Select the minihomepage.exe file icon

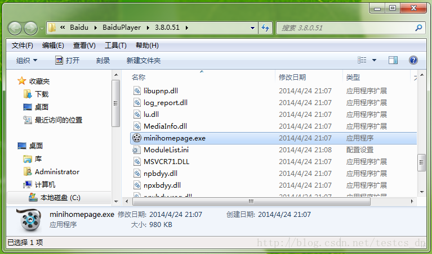(x=137, y=138)
